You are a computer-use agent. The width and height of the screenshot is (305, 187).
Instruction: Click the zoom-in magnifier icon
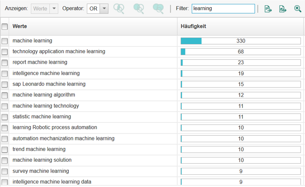(298, 9)
